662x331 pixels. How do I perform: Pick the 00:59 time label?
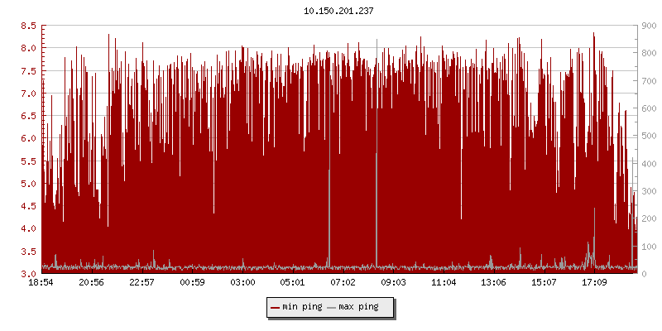pos(193,283)
